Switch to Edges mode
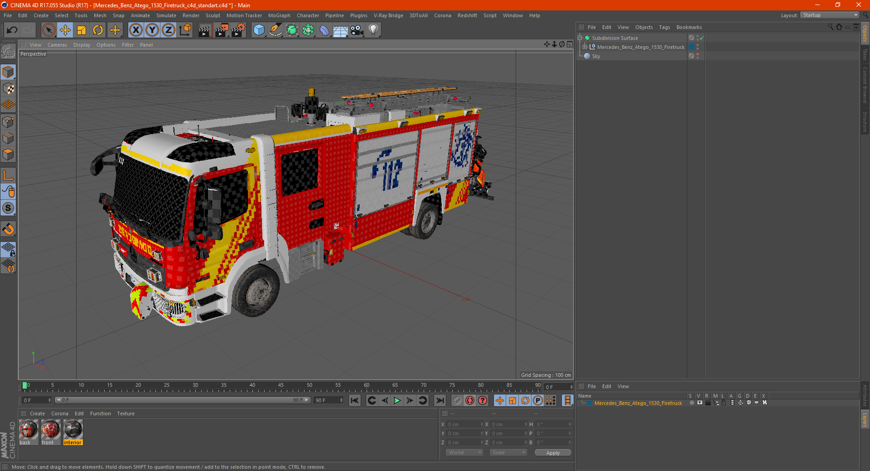Viewport: 870px width, 471px height. (x=8, y=138)
